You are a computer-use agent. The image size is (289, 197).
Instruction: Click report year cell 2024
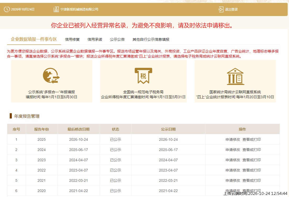pos(41,150)
